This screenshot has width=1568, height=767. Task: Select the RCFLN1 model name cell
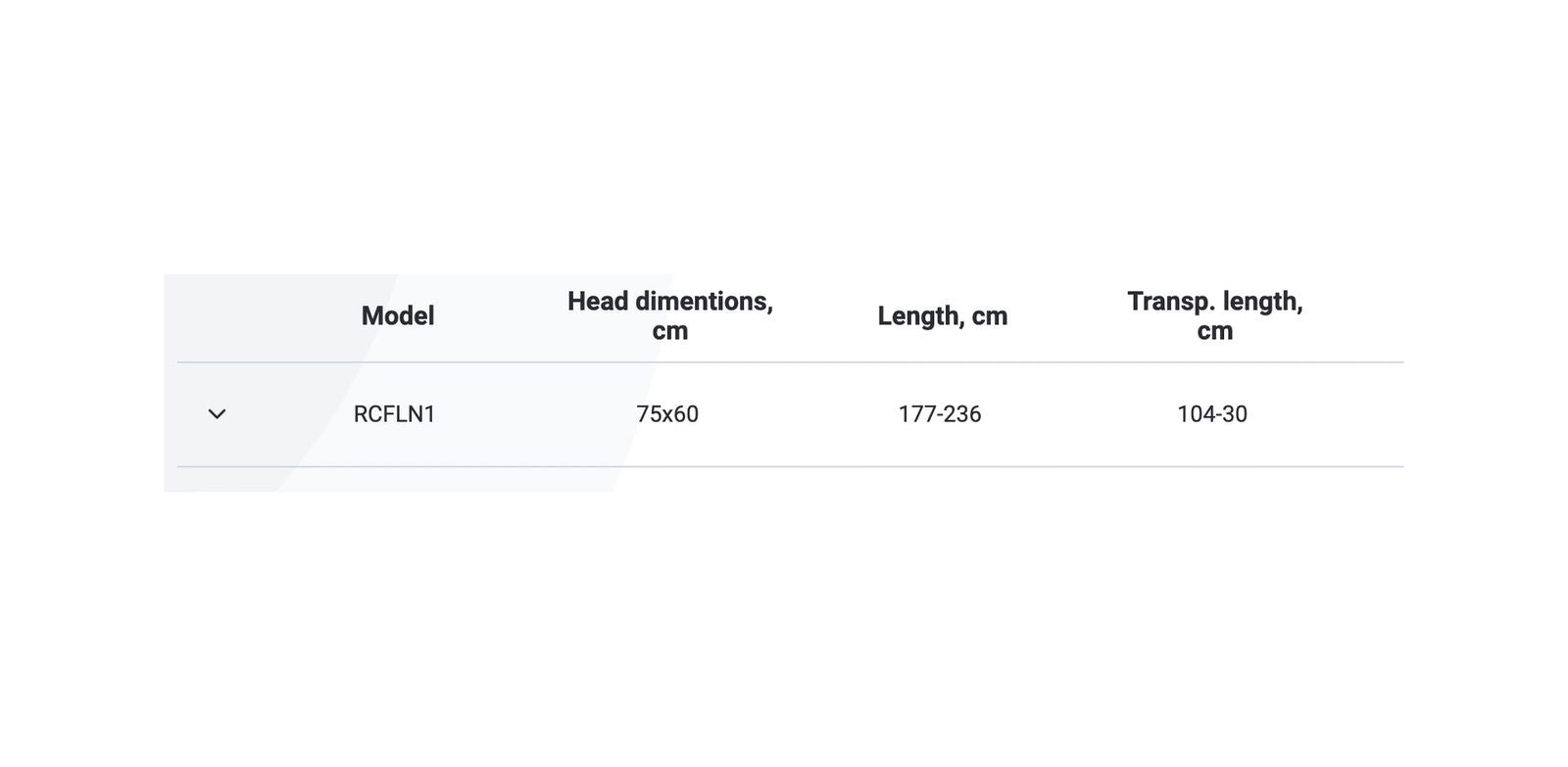394,414
